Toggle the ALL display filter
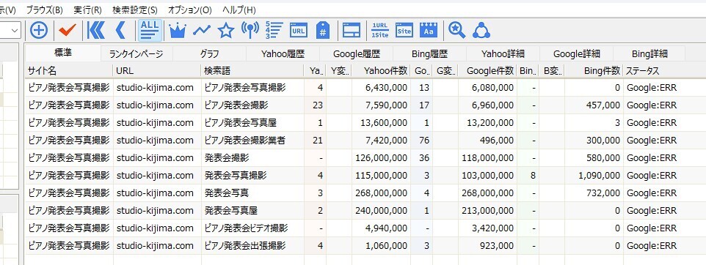Viewport: 706px width, 265px height. 150,30
